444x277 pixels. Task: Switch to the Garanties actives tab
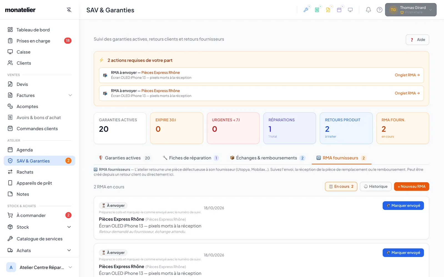point(125,158)
